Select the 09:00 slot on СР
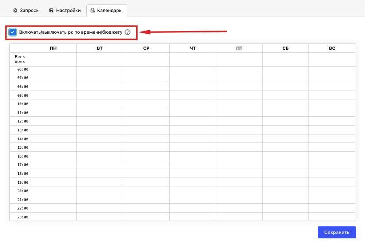Viewport: 365px width, 245px height. click(x=146, y=95)
